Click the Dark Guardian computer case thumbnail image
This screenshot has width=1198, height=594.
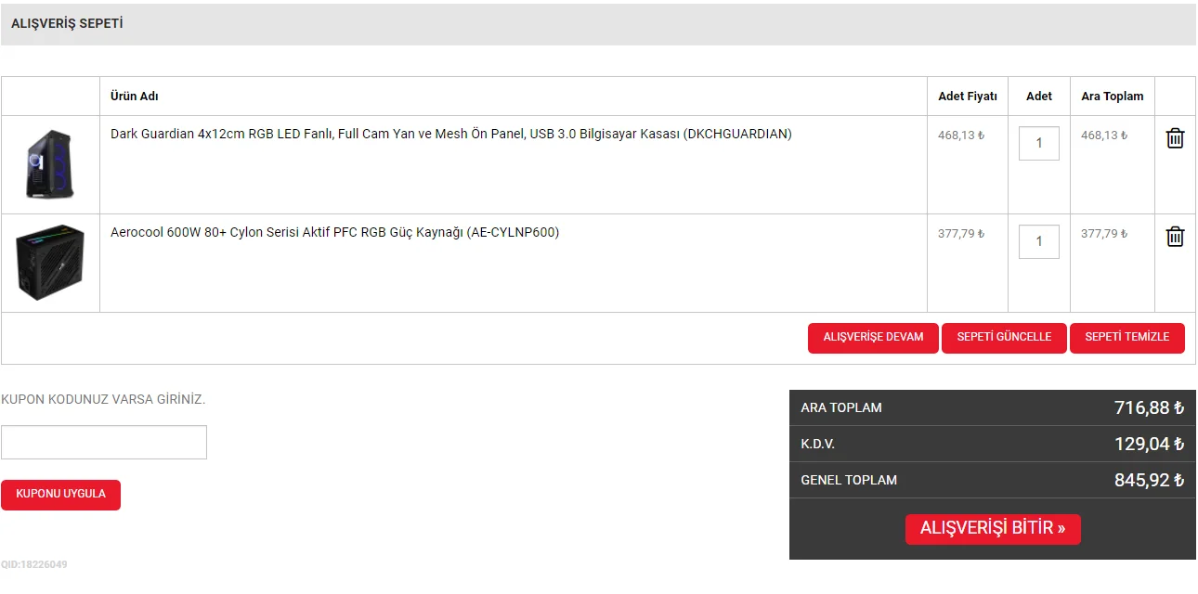tap(51, 164)
